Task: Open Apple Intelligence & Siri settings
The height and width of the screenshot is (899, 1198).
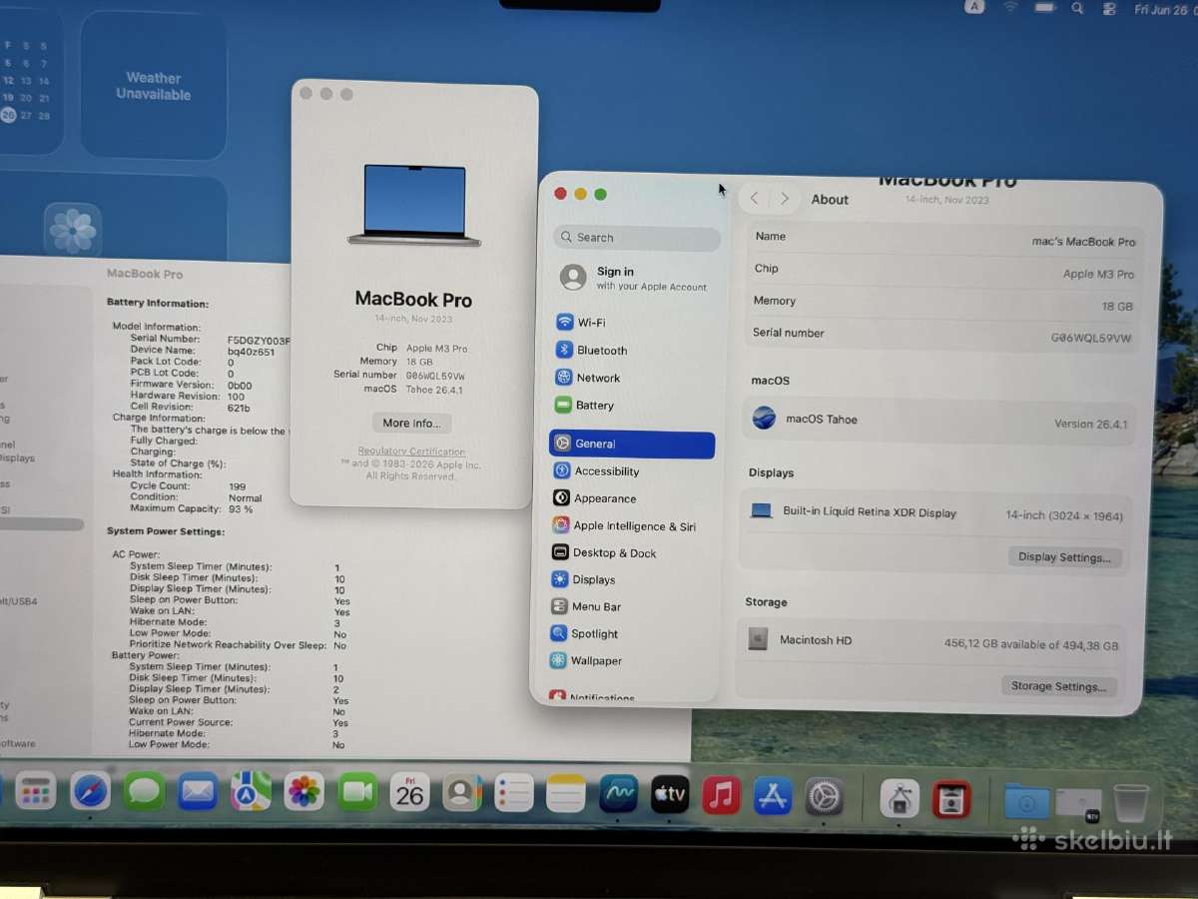Action: 633,526
